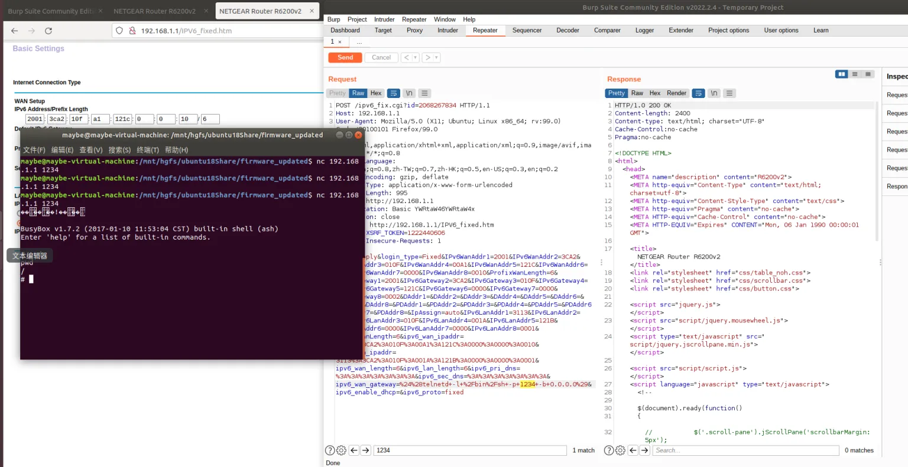Go back in Firefox browser
Viewport: 908px width, 467px height.
[15, 31]
